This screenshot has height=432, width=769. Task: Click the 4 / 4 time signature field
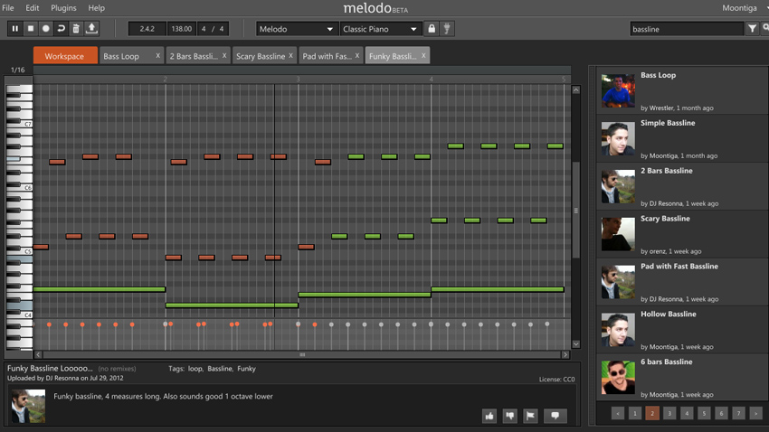click(213, 29)
